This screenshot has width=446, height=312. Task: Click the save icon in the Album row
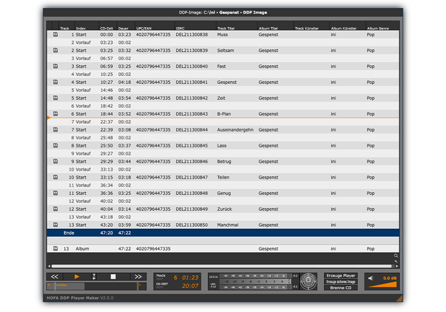point(55,249)
